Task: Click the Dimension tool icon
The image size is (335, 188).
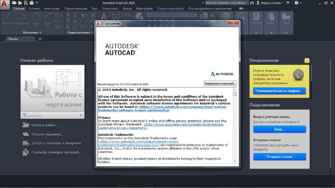Action: click(116, 17)
